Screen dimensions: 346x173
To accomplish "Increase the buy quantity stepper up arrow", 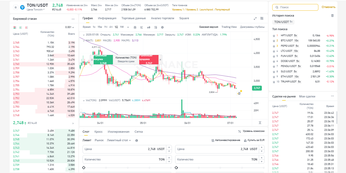I will pyautogui.click(x=169, y=158).
